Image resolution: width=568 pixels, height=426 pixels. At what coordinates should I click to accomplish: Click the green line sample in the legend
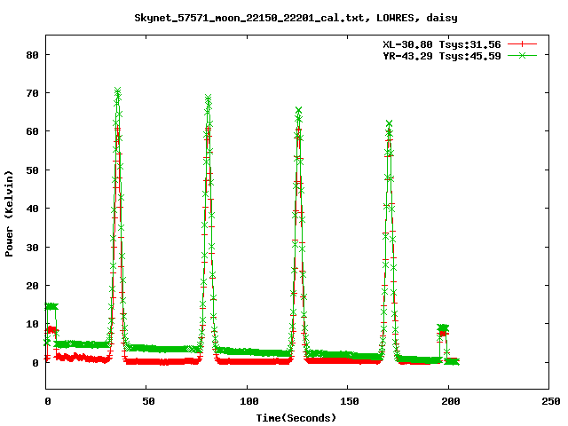tap(522, 55)
